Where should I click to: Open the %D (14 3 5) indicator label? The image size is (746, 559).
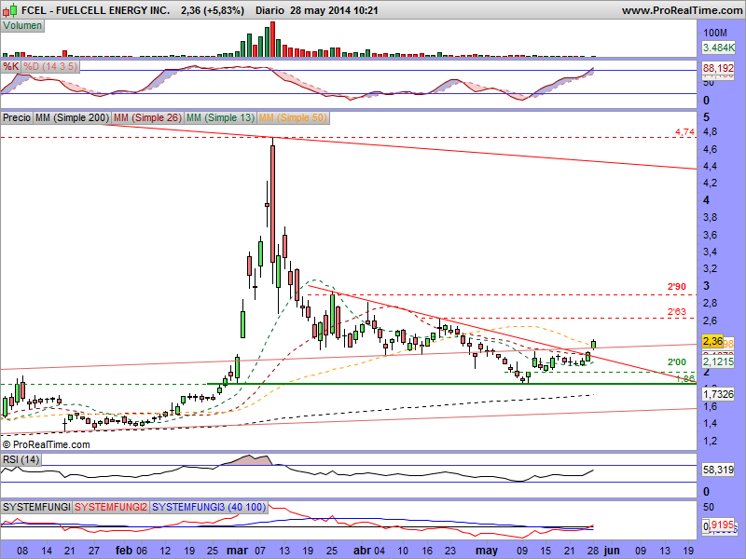[50, 66]
